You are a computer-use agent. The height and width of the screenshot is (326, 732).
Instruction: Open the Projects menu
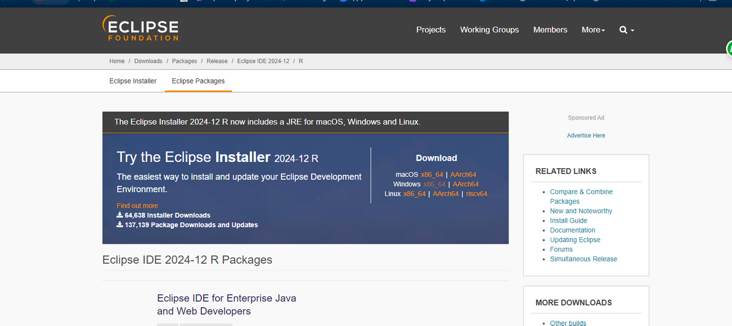(431, 30)
